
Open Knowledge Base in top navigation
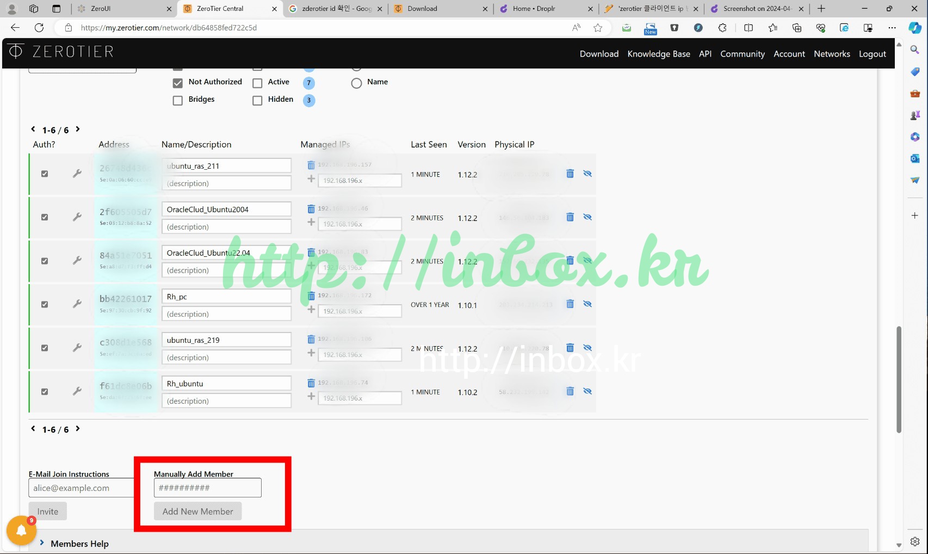(659, 54)
